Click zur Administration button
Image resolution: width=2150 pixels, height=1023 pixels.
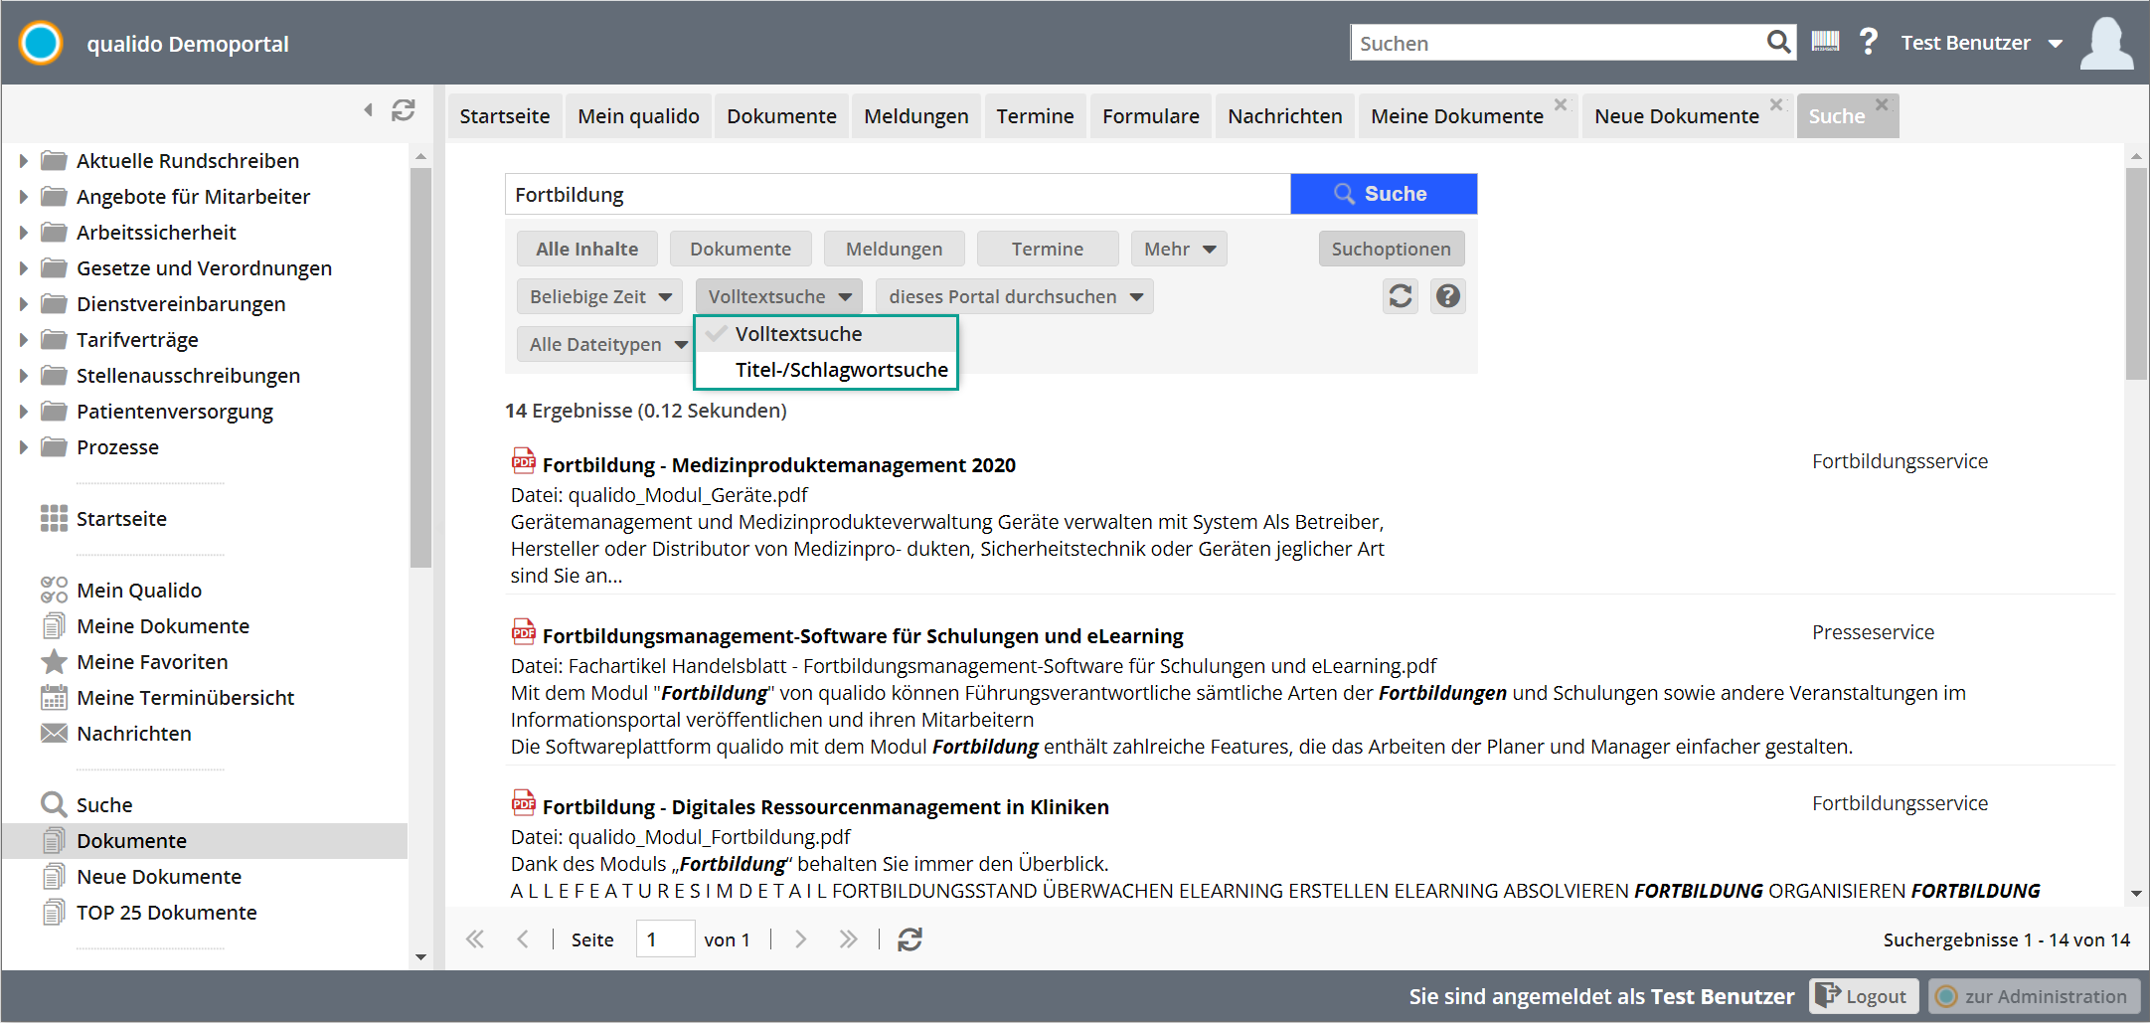2034,996
